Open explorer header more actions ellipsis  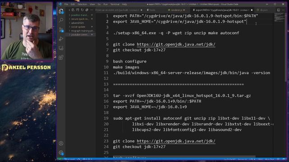91,10
